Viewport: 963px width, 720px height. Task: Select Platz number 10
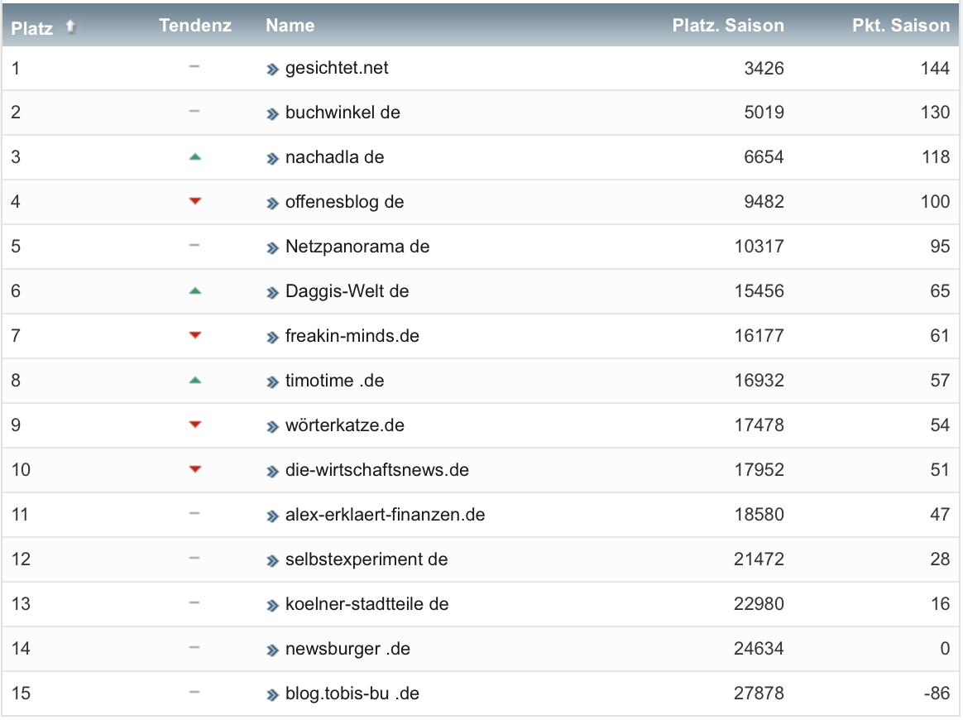21,470
